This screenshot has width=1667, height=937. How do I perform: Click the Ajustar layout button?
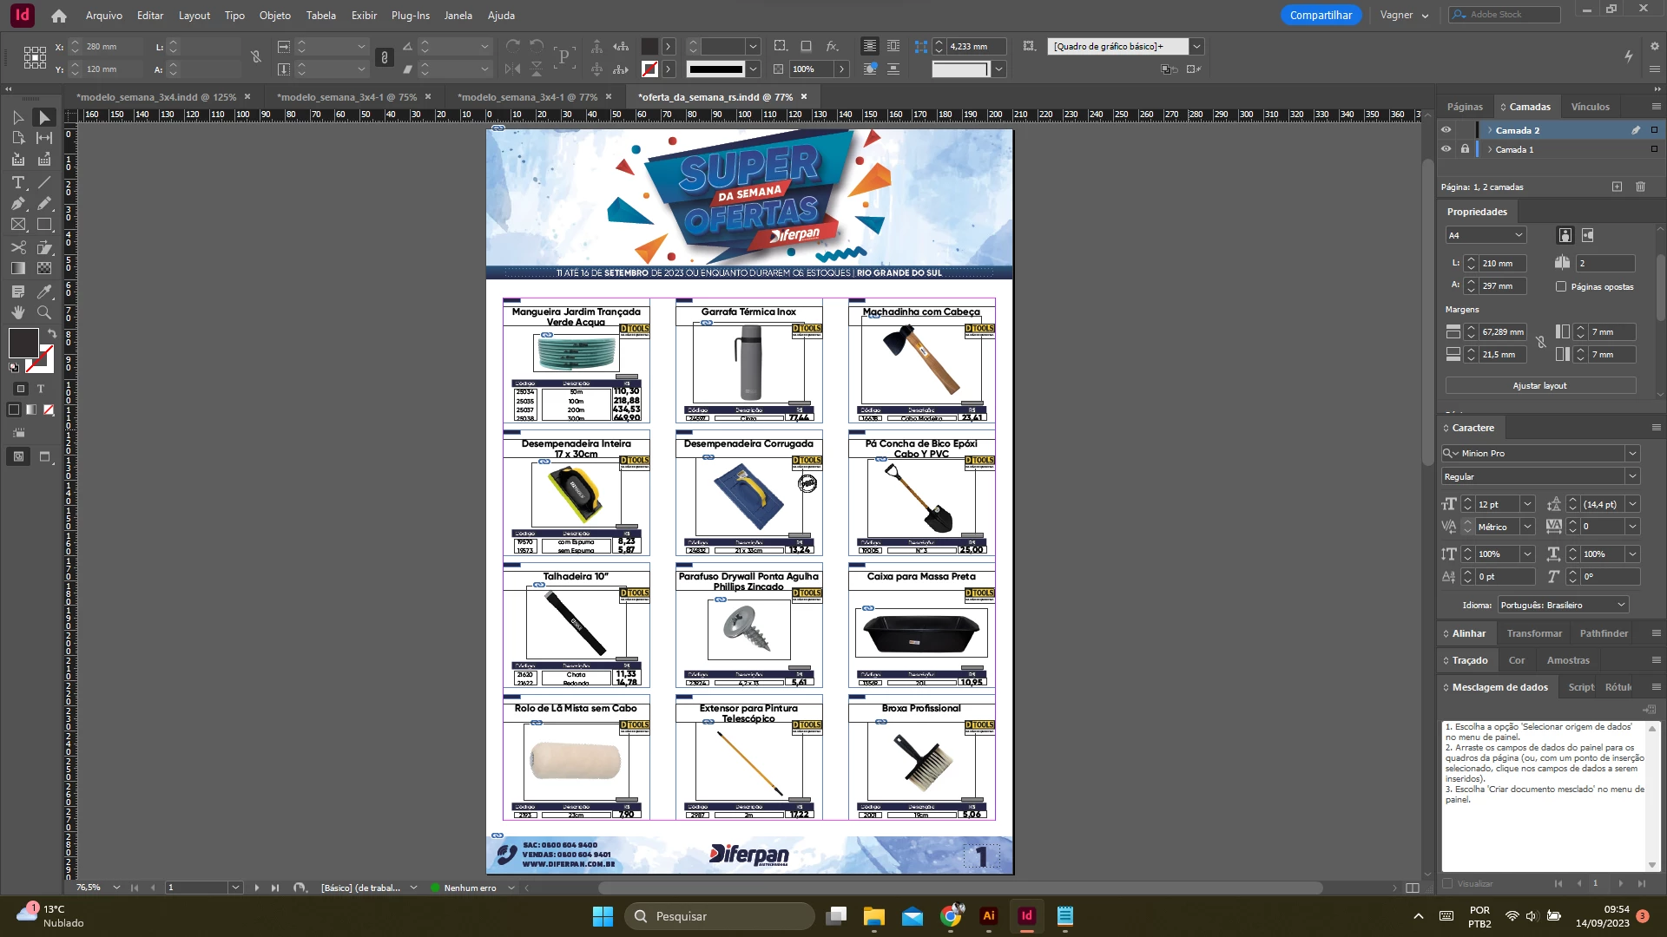(1539, 385)
